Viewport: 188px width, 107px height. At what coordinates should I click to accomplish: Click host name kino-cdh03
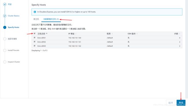(x=41, y=46)
